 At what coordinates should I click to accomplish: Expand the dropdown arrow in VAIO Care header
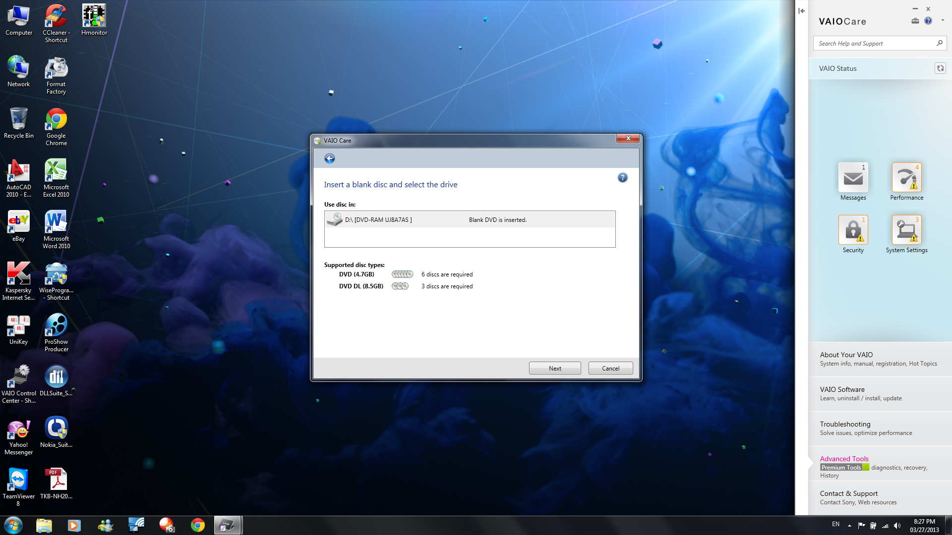pyautogui.click(x=943, y=21)
